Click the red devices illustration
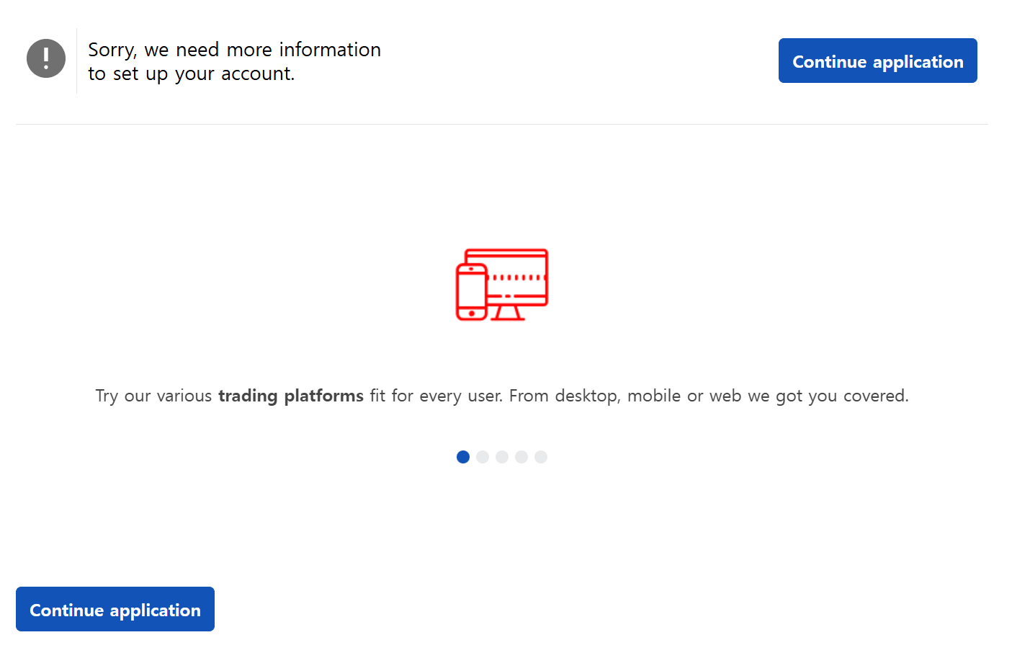Viewport: 1012px width, 653px height. 502,285
